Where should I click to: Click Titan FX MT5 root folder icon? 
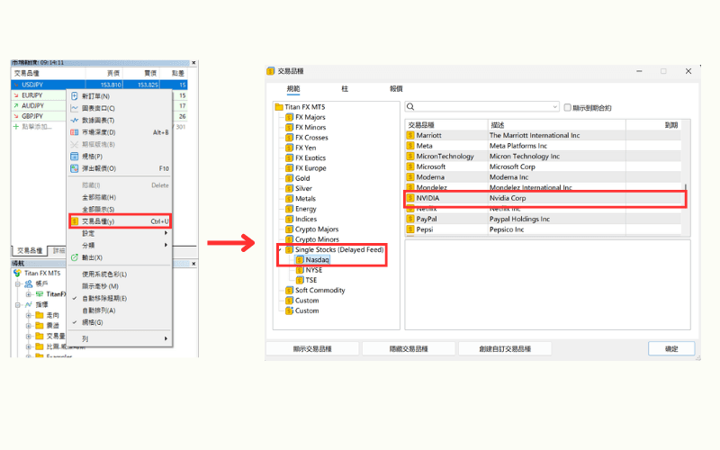coord(279,107)
